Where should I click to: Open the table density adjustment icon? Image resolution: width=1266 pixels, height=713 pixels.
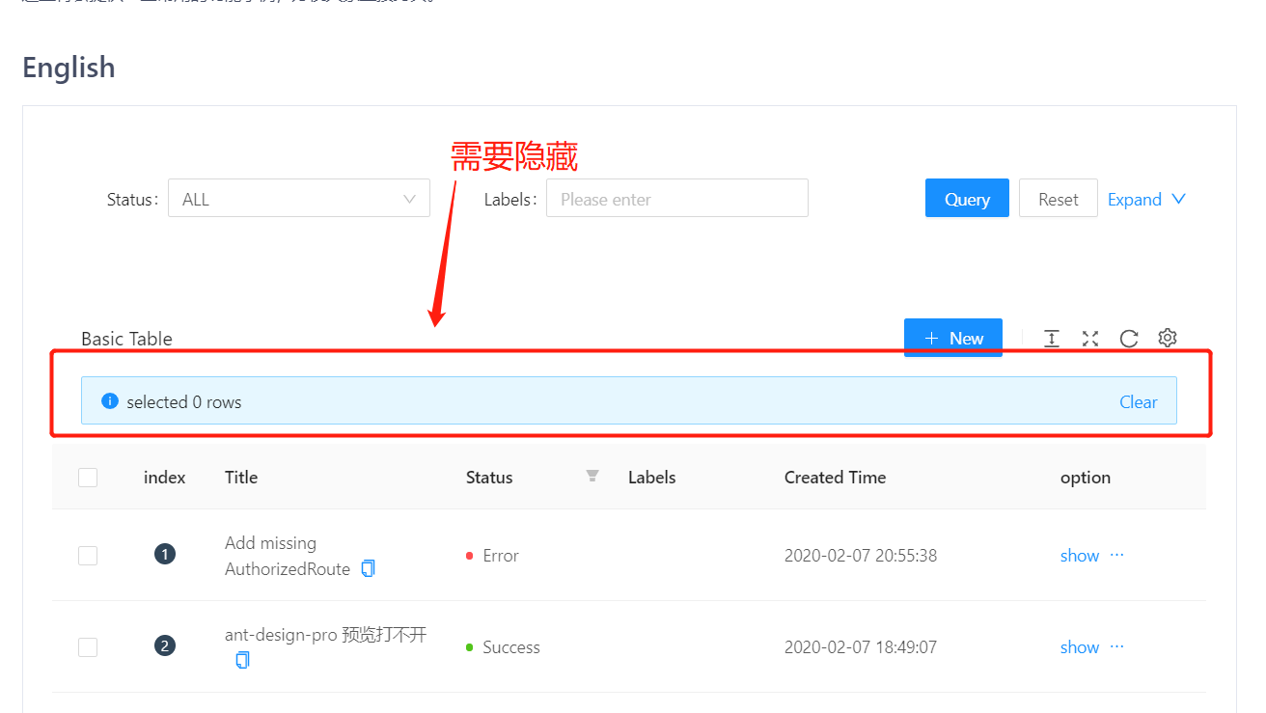[1052, 338]
